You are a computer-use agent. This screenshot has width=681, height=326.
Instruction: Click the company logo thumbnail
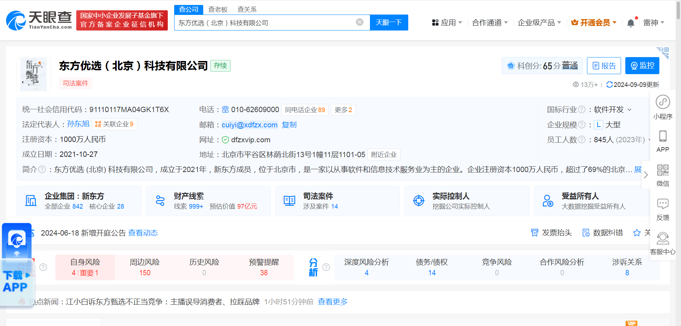pos(33,74)
